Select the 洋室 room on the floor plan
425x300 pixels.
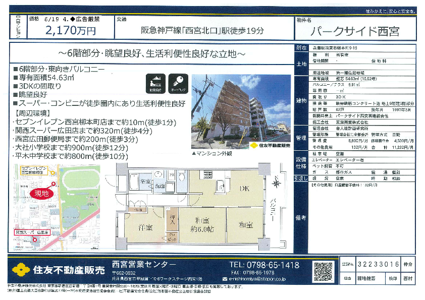[146, 227]
